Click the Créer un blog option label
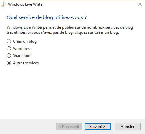This screenshot has height=134, width=145. tap(25, 41)
